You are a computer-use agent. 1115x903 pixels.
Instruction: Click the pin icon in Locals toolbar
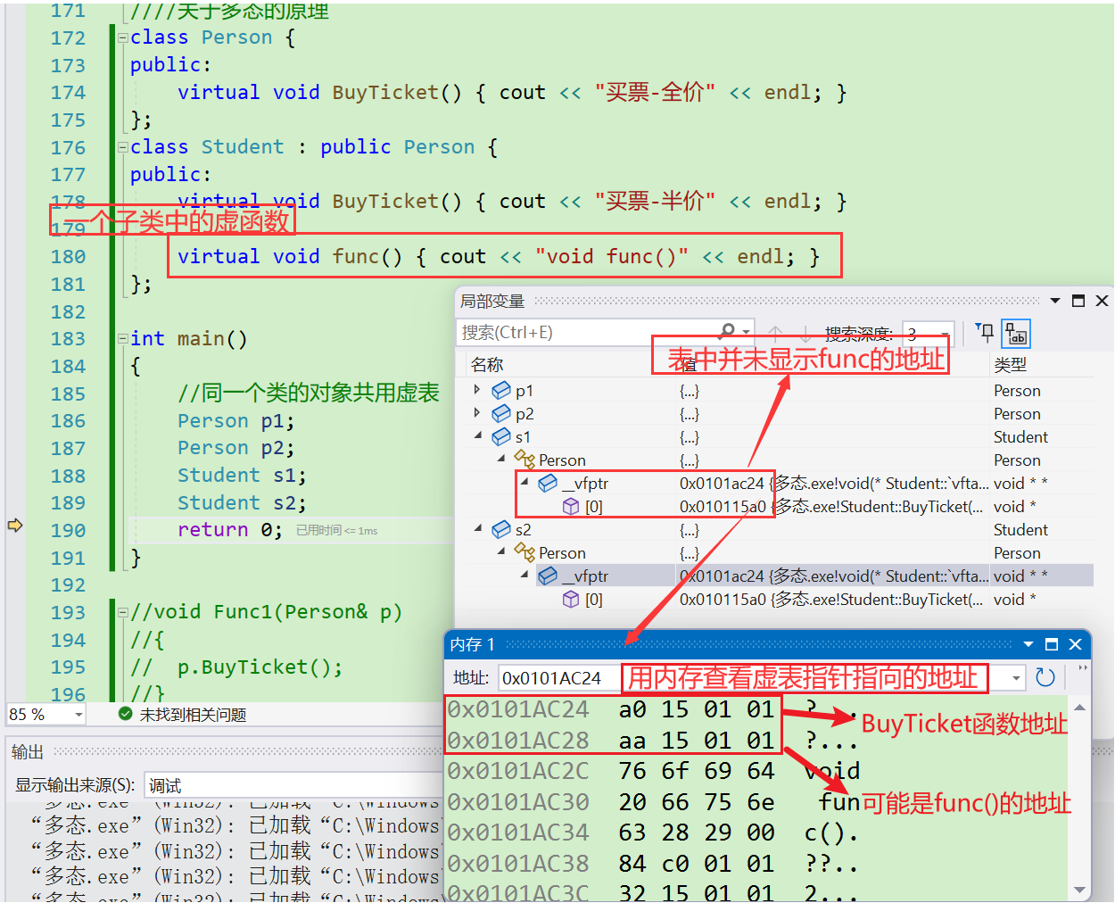pyautogui.click(x=985, y=333)
